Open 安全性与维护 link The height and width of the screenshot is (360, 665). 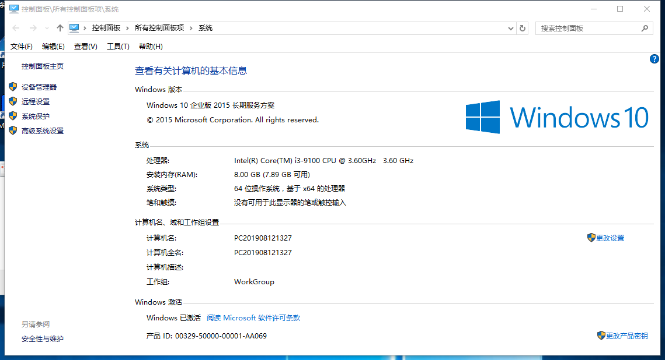tap(43, 339)
